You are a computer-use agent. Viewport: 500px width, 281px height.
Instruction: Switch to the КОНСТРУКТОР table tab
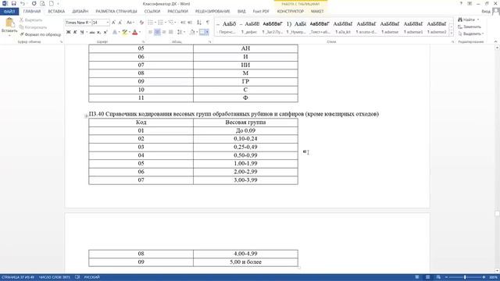point(291,12)
